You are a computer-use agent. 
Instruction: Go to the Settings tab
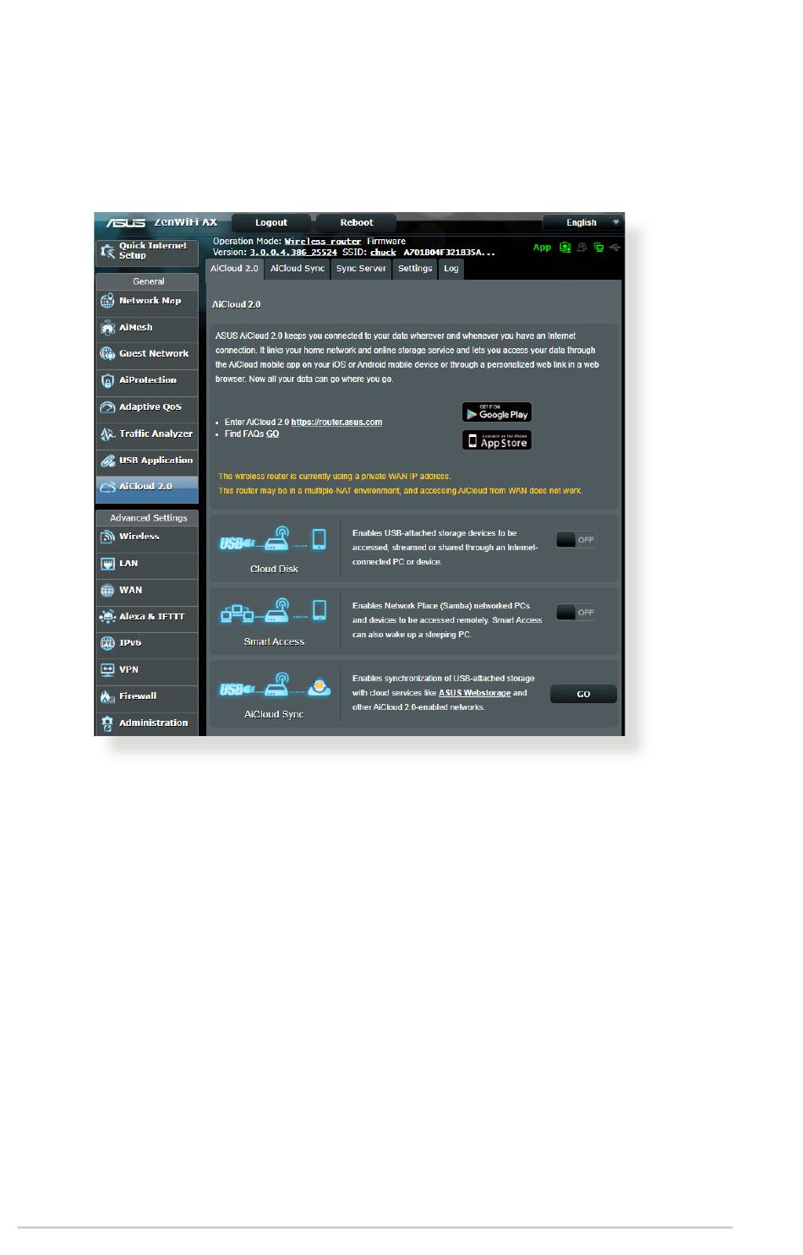(x=415, y=269)
